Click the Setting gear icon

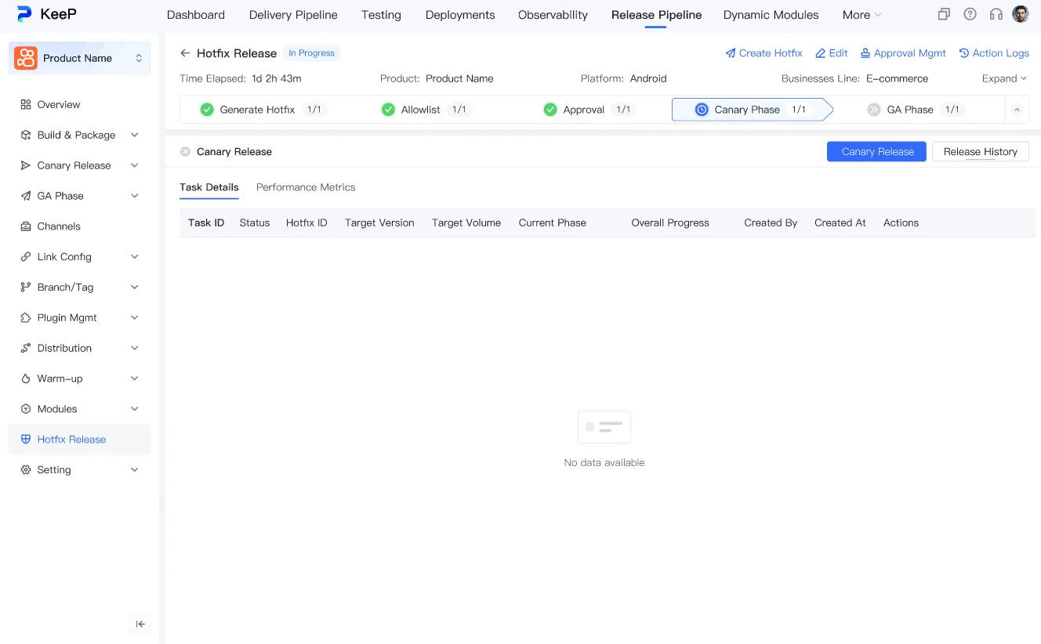pos(26,470)
